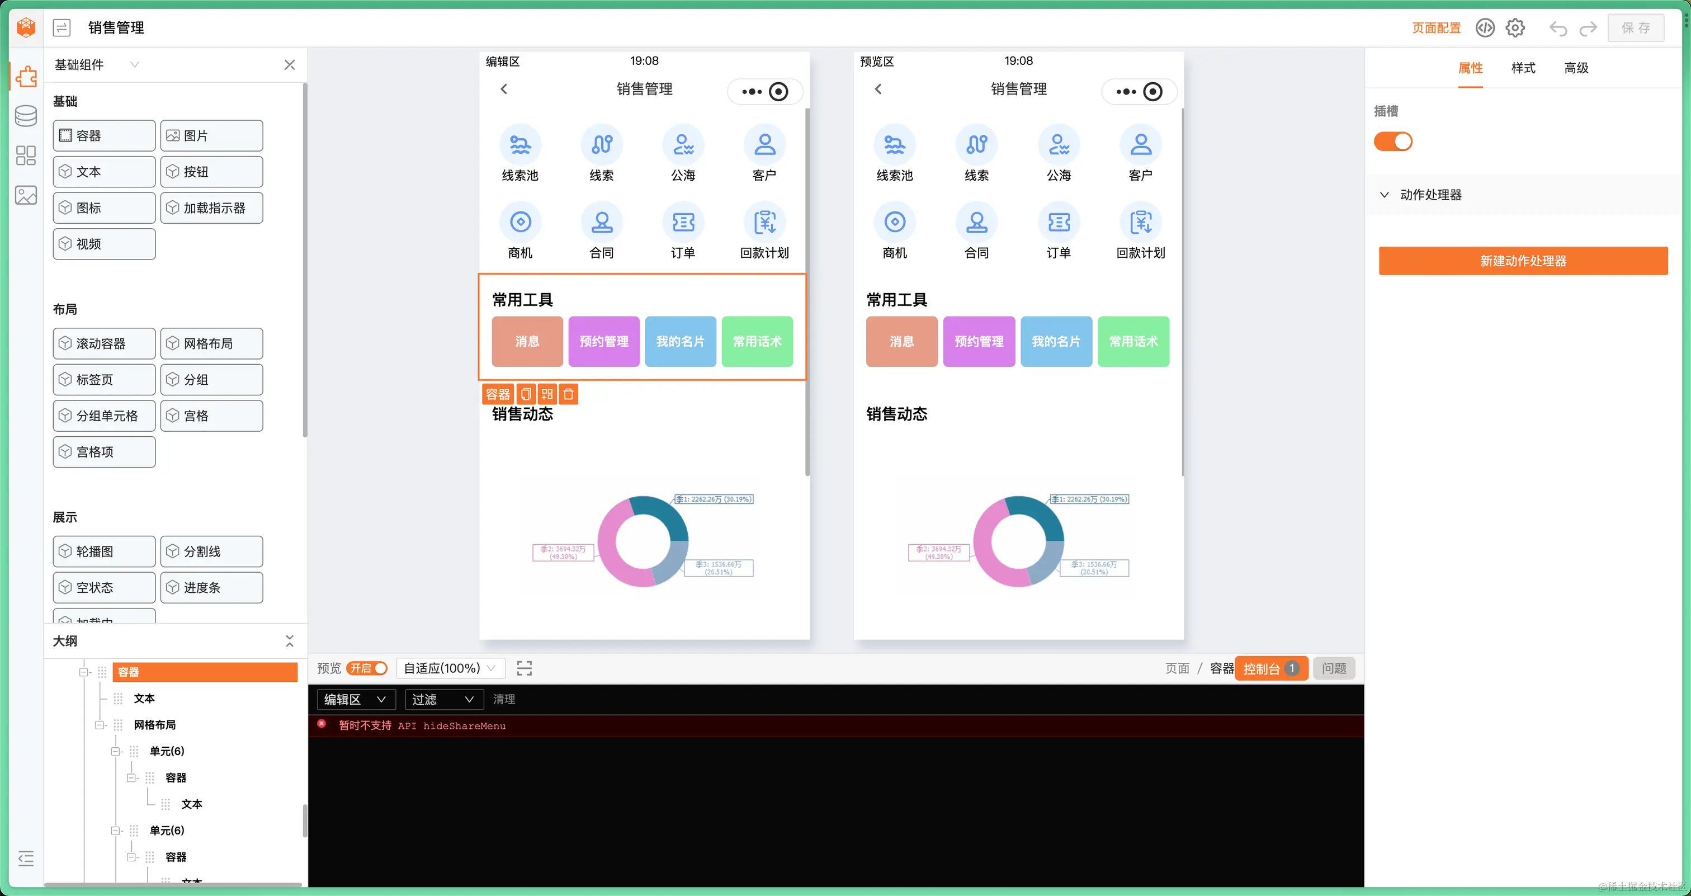Click 清理 to clear console
The image size is (1691, 896).
tap(504, 699)
